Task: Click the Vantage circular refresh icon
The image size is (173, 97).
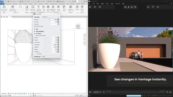Action: point(153,7)
